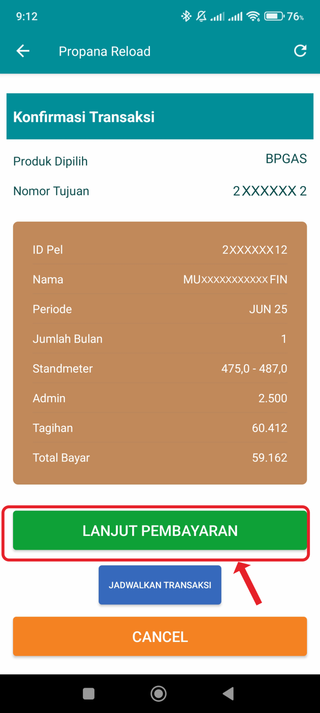
Task: Tap the LANJUT PEMBAYARAN button
Action: (x=160, y=530)
